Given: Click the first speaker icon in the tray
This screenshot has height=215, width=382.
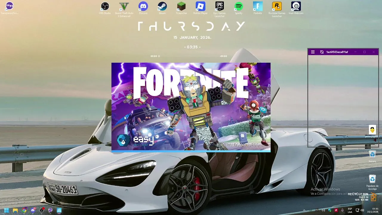Looking at the screenshot, I should [x=323, y=210].
